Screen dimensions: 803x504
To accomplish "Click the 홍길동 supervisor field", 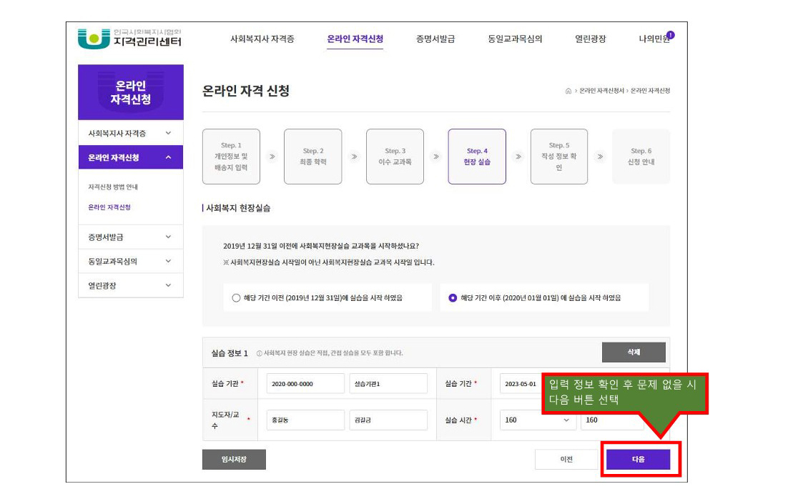I will [305, 420].
